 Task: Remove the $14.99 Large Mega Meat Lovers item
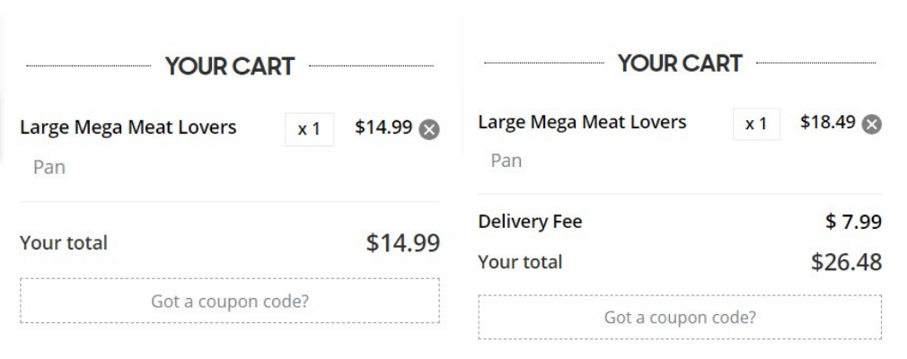[430, 129]
